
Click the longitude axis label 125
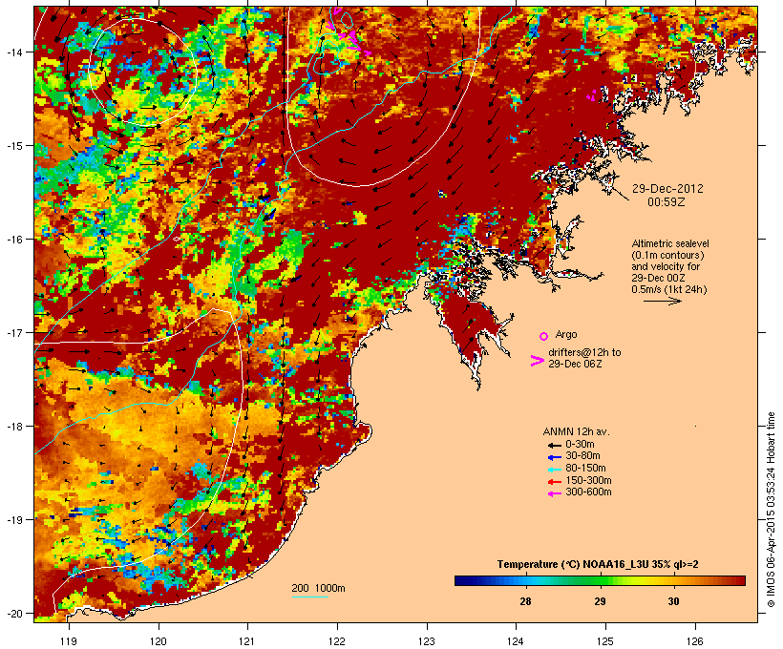pyautogui.click(x=605, y=641)
